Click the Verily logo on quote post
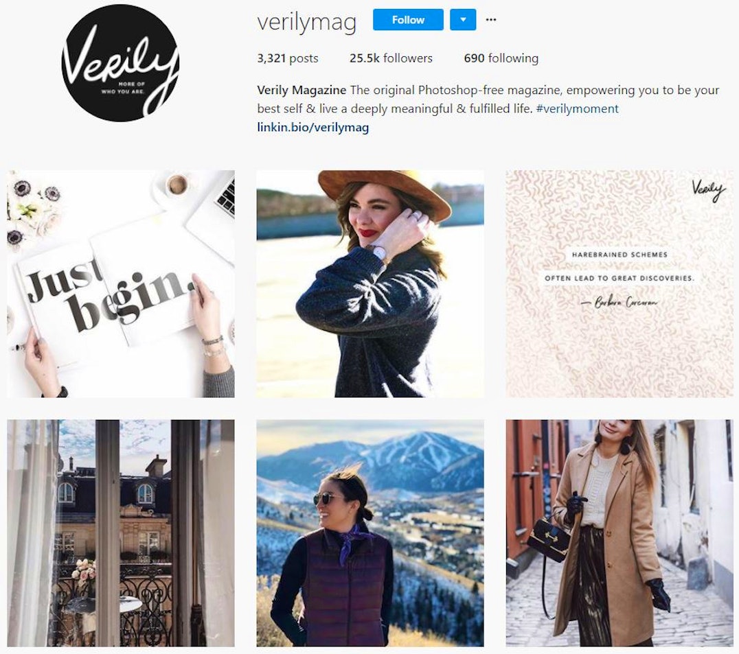The width and height of the screenshot is (739, 654). pos(708,190)
